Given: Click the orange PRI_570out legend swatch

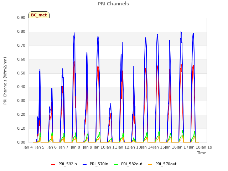Looking at the screenshot, I should (150, 165).
